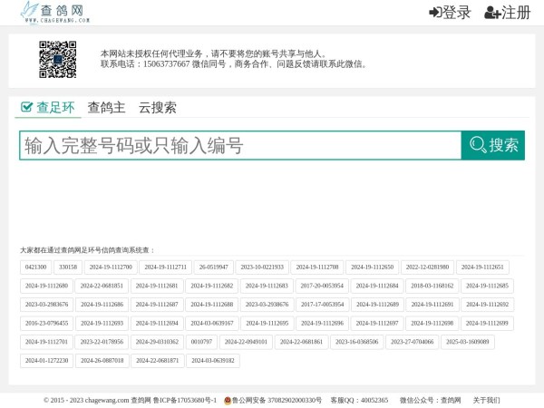Open the 关于我们 footer link
Screen dimensions: 544x408
[486, 400]
